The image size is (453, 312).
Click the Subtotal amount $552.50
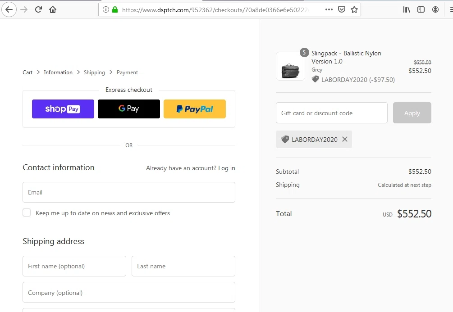pyautogui.click(x=420, y=172)
